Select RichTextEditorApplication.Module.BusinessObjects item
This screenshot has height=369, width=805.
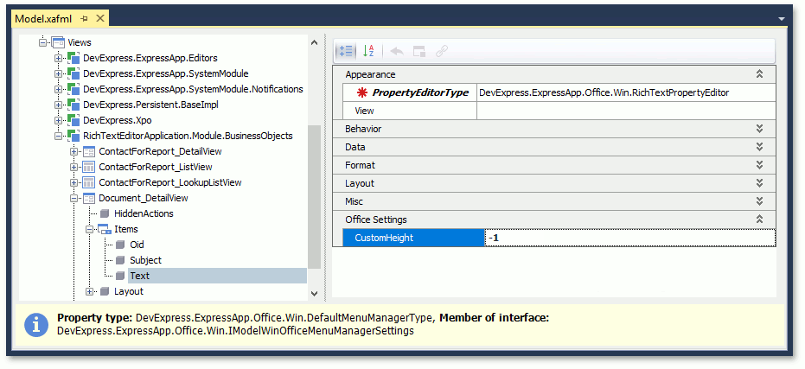point(188,136)
